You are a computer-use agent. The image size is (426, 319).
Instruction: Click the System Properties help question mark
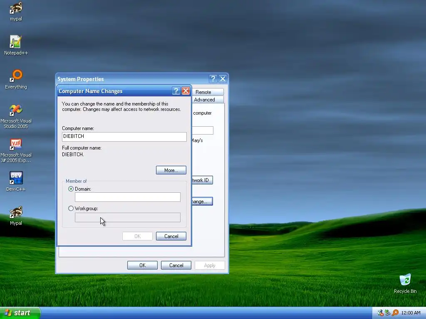click(213, 79)
